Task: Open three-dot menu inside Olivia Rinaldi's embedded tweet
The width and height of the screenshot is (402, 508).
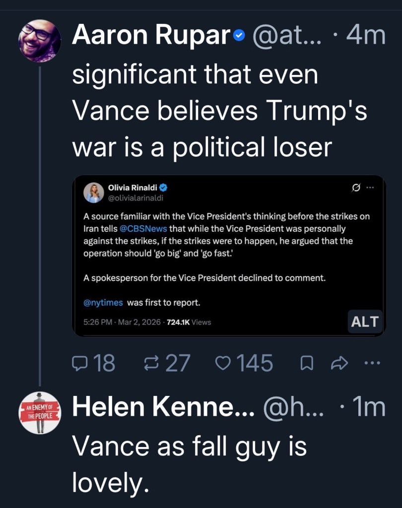Action: [370, 188]
